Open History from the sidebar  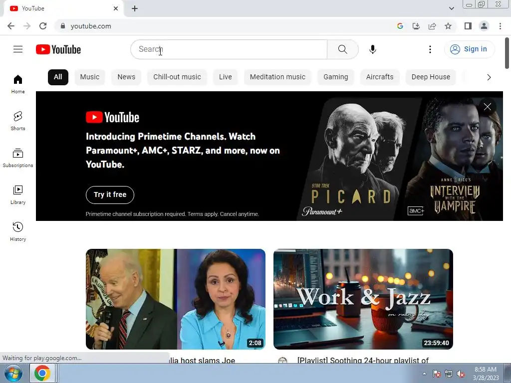pos(18,231)
